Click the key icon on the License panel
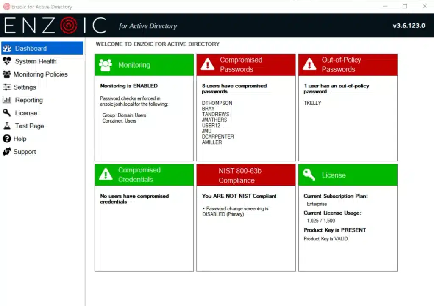This screenshot has width=434, height=306. (309, 175)
